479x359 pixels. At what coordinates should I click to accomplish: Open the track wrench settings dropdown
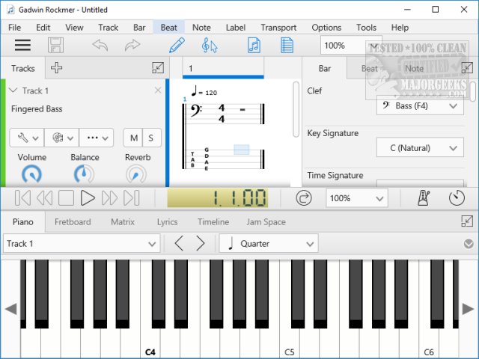point(27,138)
